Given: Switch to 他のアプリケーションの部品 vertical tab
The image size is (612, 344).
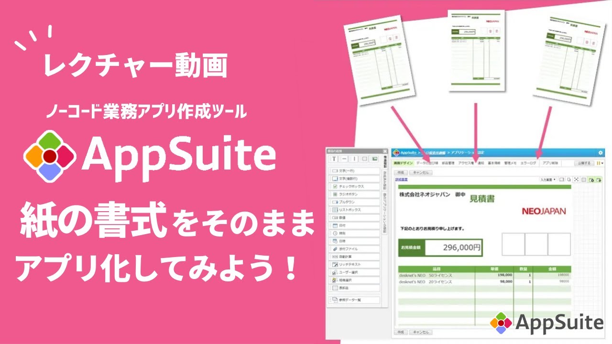Looking at the screenshot, I should [x=385, y=212].
